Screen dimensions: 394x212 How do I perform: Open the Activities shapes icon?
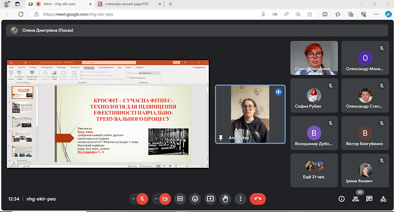coord(383,199)
